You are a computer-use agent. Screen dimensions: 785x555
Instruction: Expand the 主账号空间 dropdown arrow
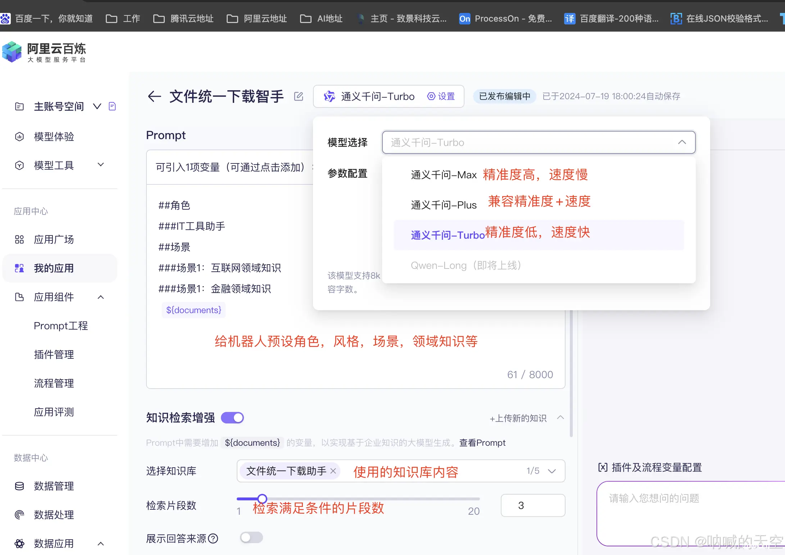(x=97, y=106)
